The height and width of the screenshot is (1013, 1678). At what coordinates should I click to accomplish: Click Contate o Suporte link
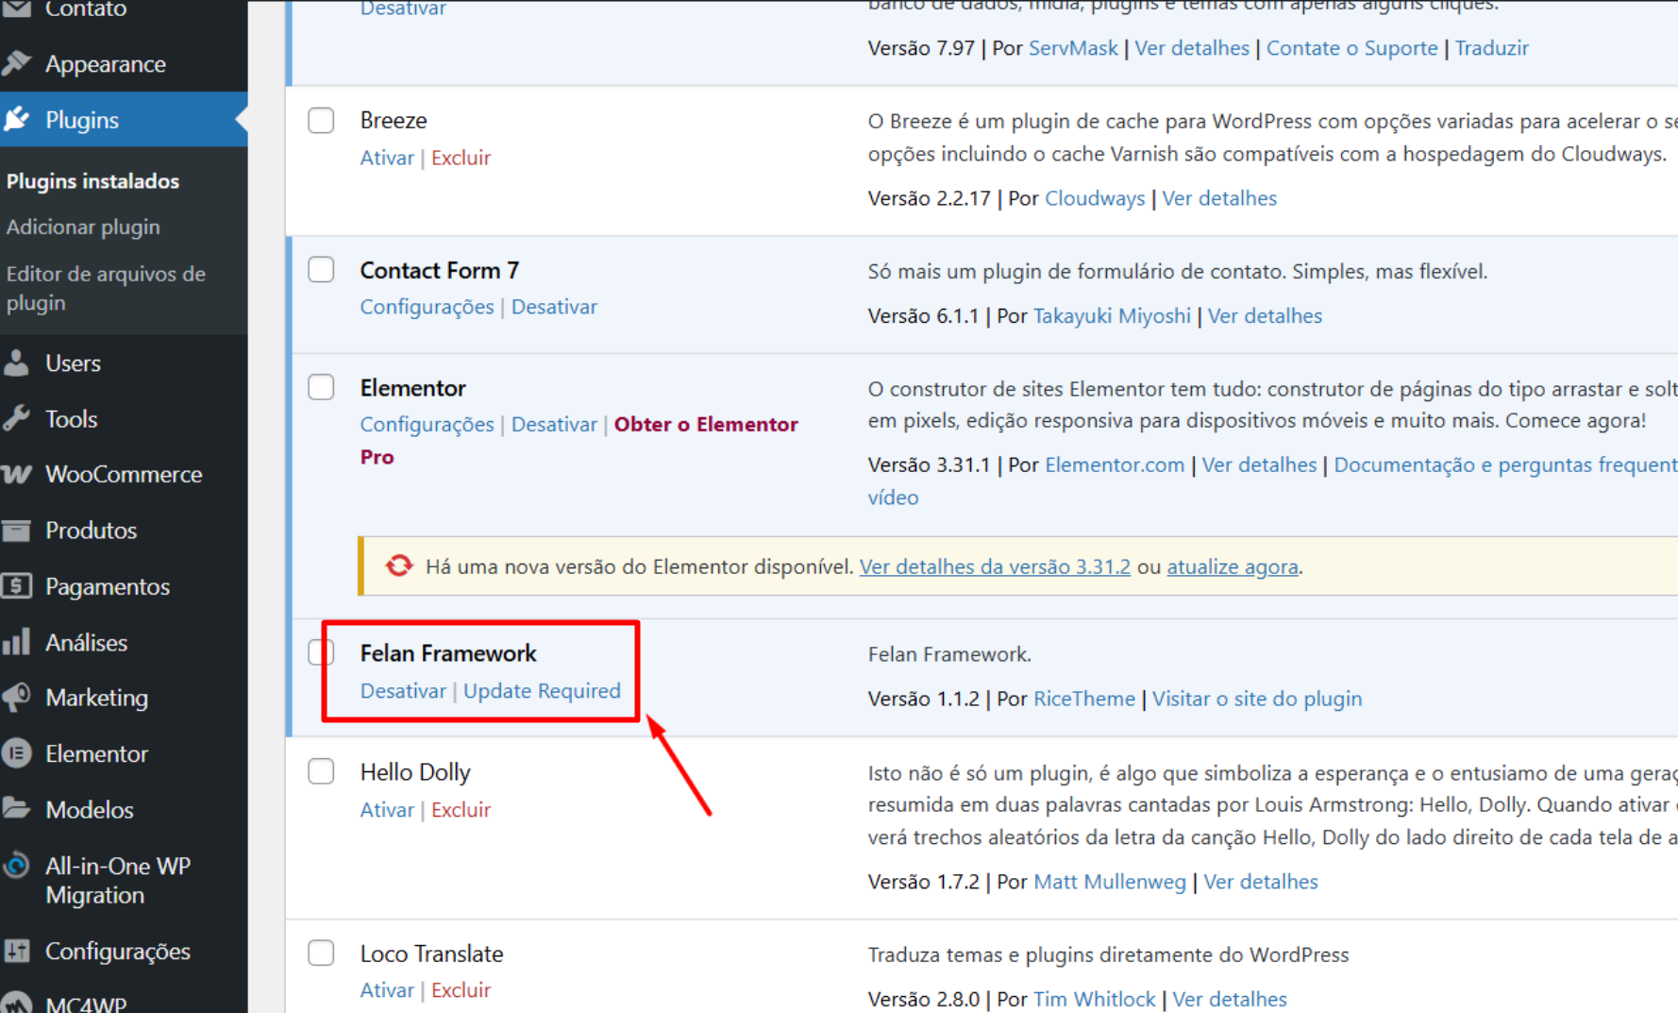pos(1351,48)
